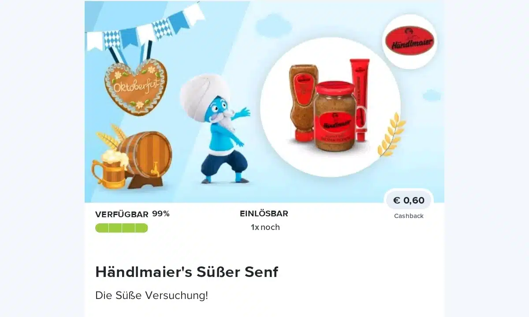529x317 pixels.
Task: Click the Händlmaier brand logo badge
Action: [x=410, y=41]
